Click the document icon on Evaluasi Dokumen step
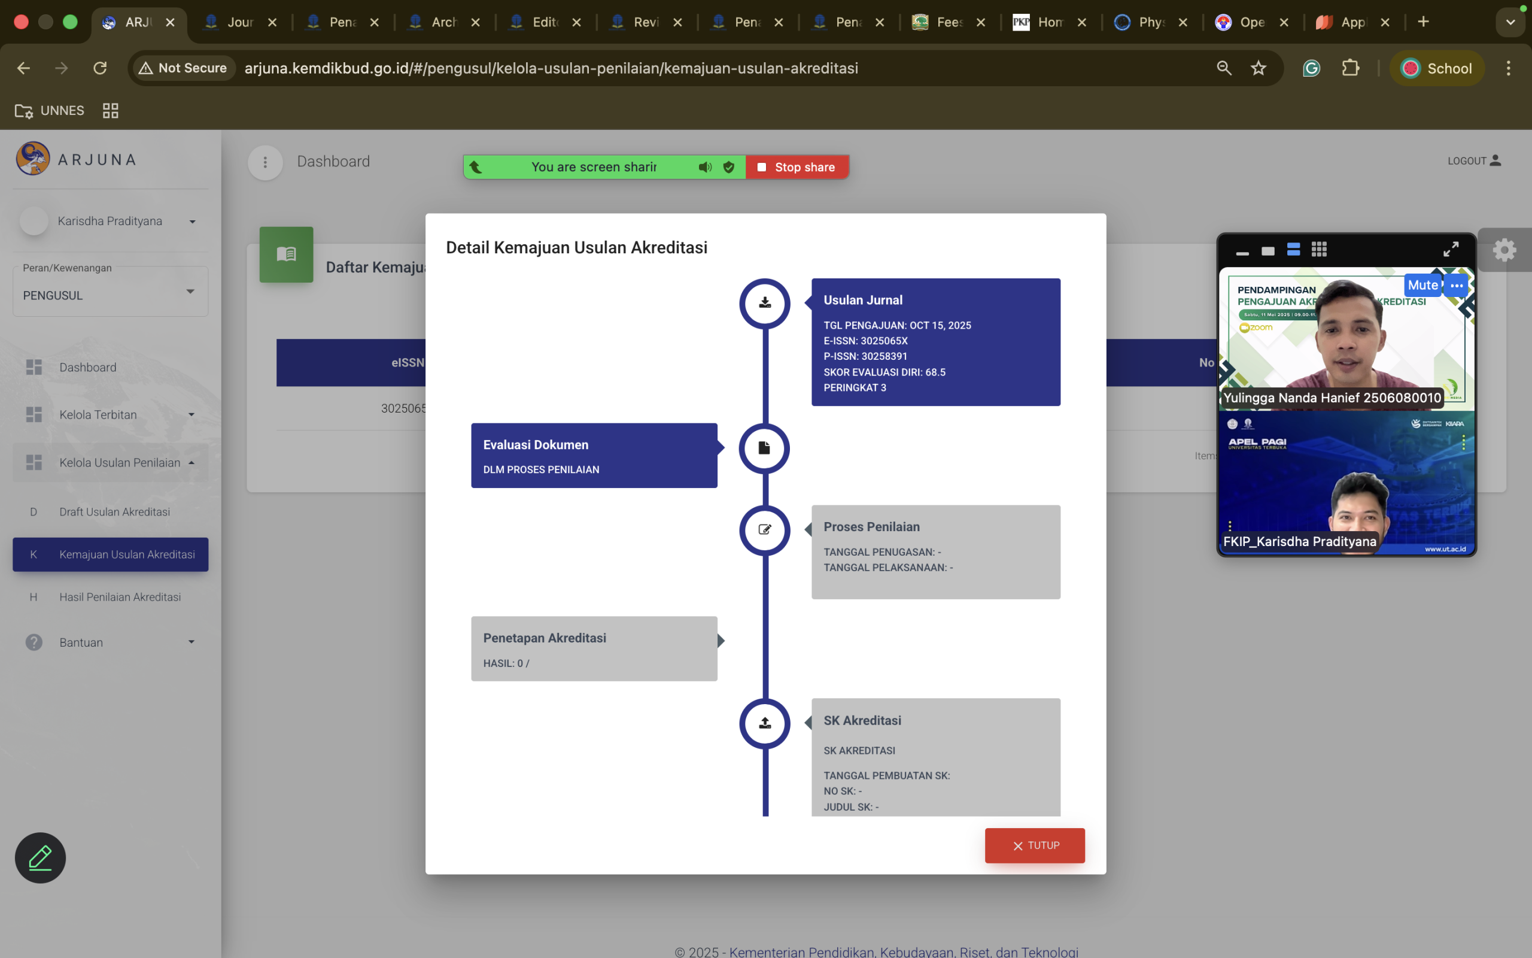Screen dimensions: 1532x958 [764, 448]
